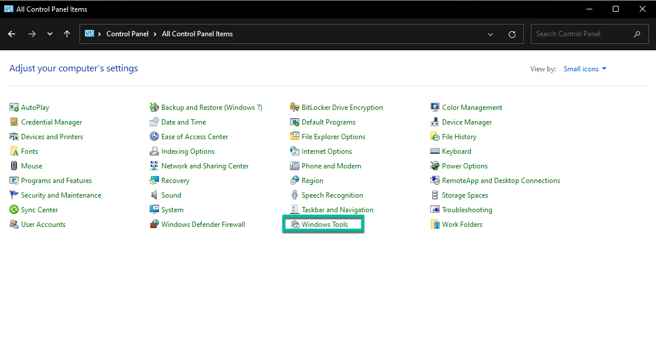The image size is (656, 345).
Task: Click the Device Manager icon
Action: tap(435, 122)
